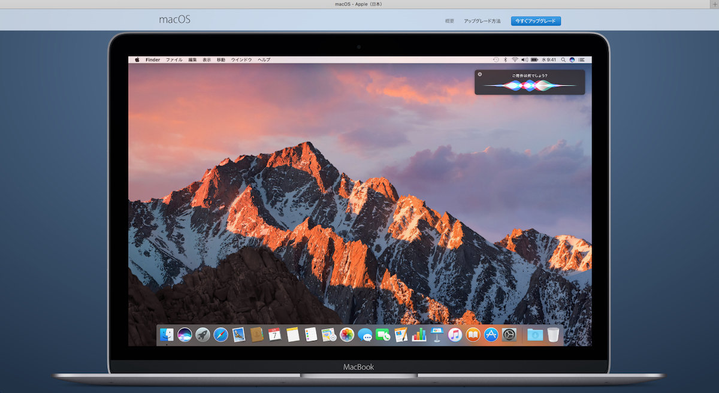The height and width of the screenshot is (393, 719).
Task: Open iTunes music icon in Dock
Action: click(455, 335)
